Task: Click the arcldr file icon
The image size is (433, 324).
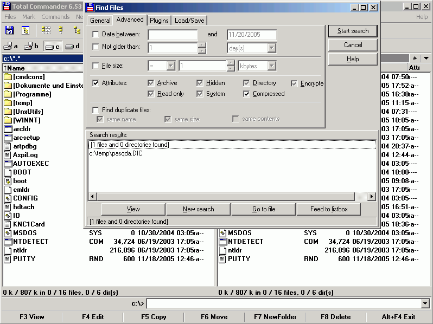Action: pyautogui.click(x=8, y=129)
